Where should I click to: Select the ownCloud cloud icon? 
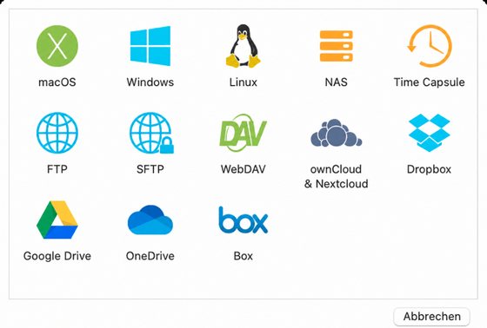click(x=336, y=133)
